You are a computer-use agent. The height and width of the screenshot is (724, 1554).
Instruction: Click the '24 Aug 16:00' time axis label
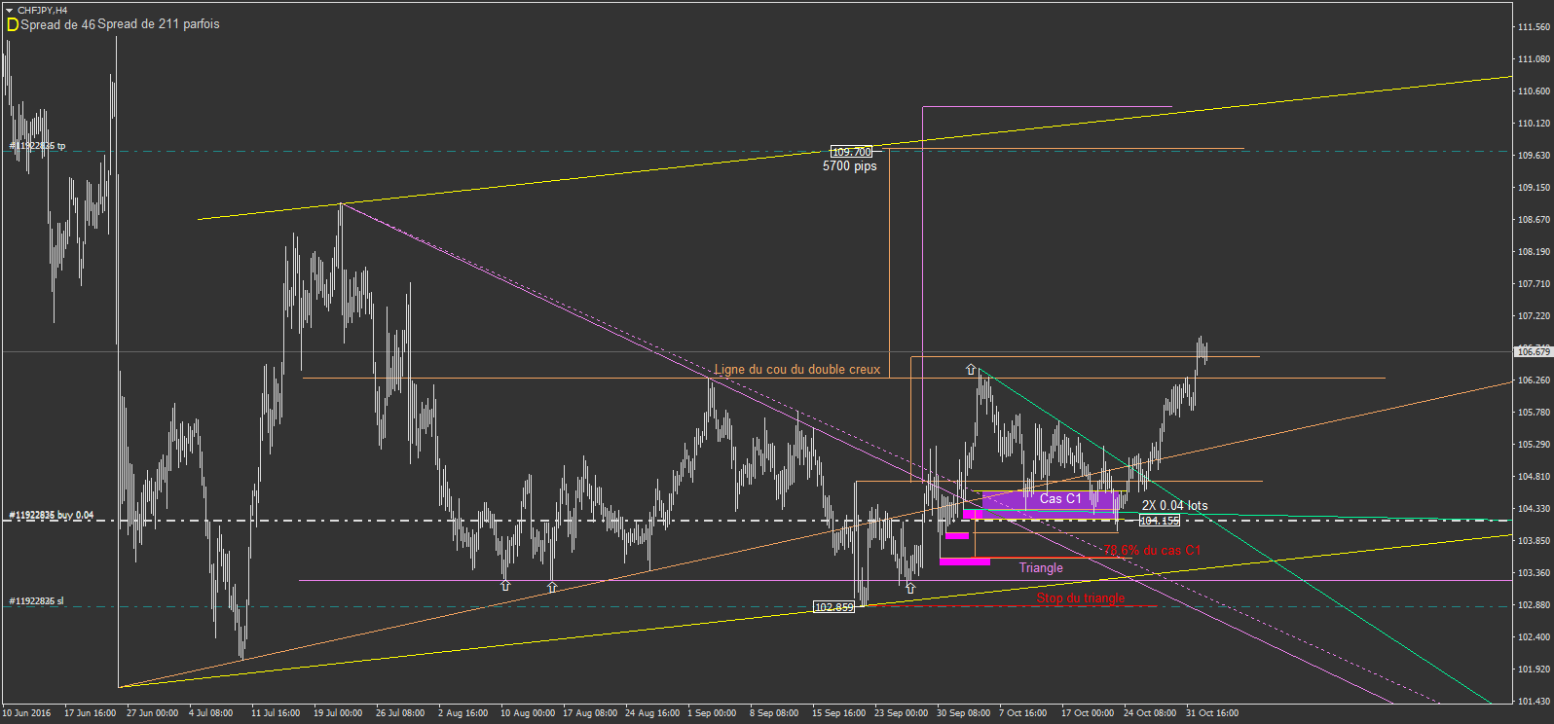click(x=652, y=713)
